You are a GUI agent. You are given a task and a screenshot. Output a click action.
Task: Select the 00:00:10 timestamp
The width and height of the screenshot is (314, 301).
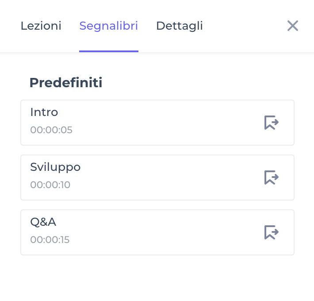tap(50, 185)
